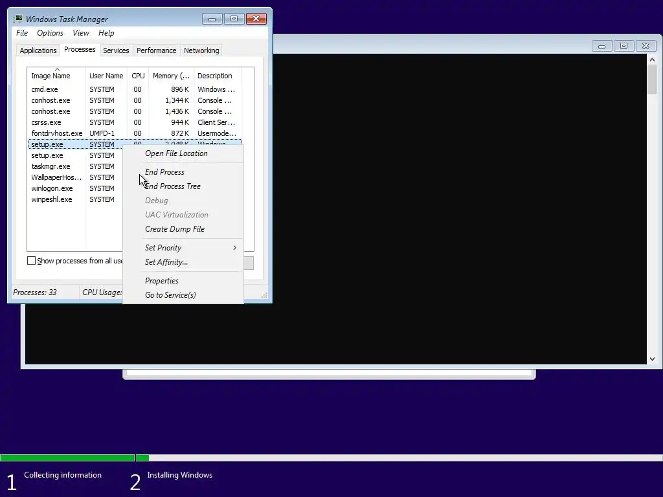
Task: Sort by the Description column header
Action: click(218, 76)
